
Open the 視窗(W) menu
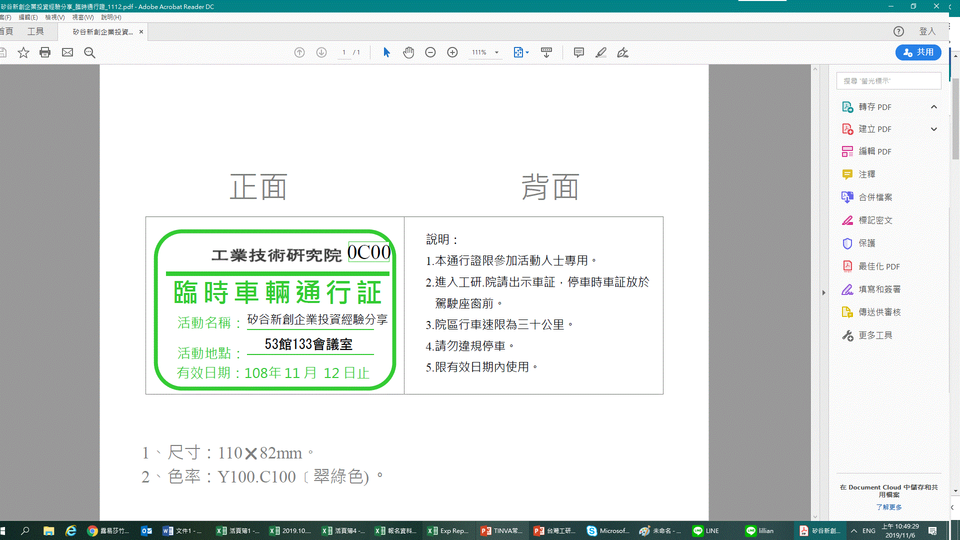click(x=83, y=17)
